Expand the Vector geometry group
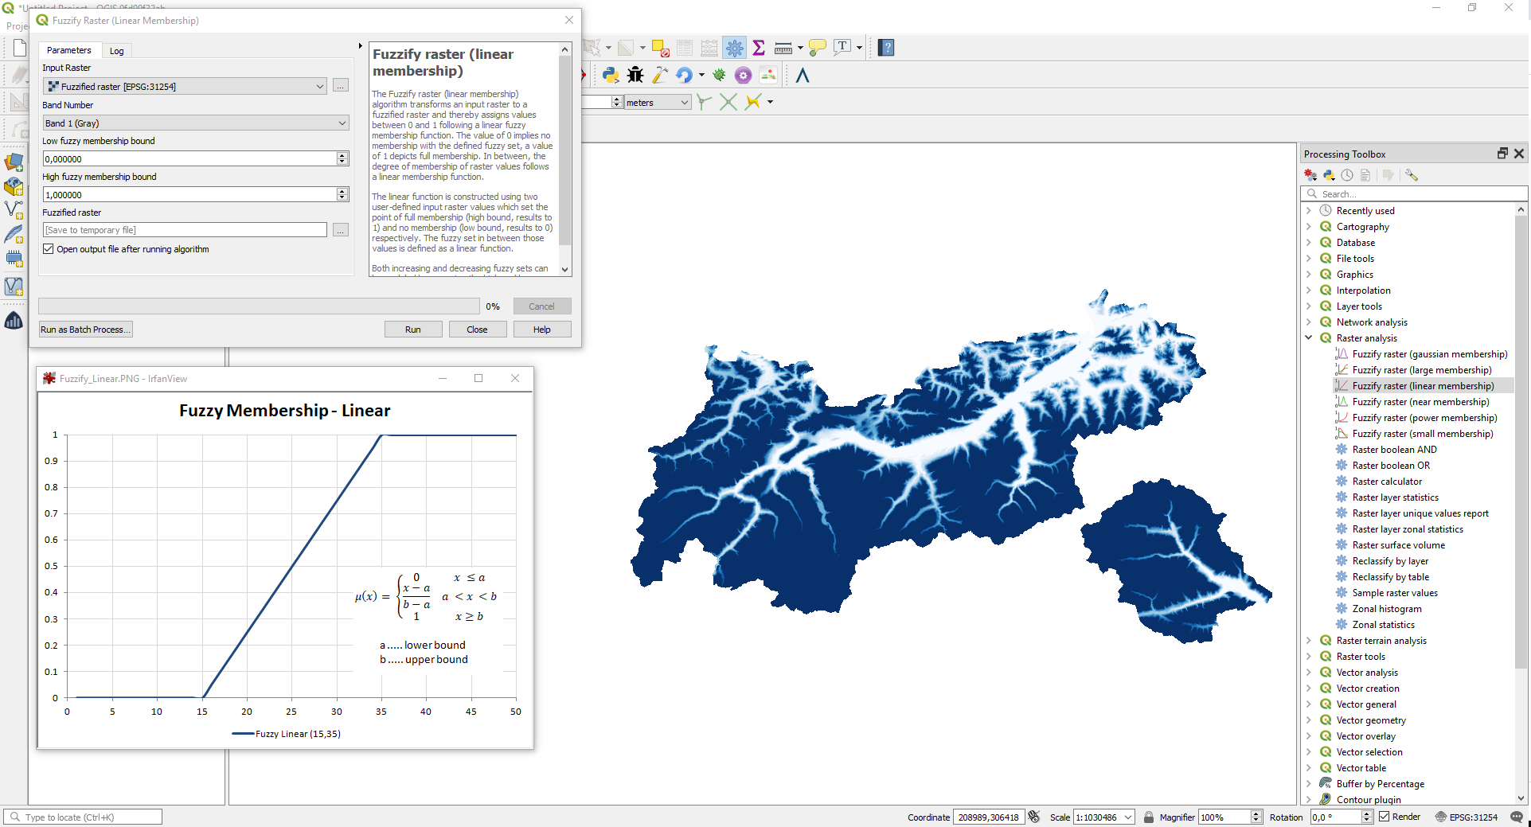Image resolution: width=1531 pixels, height=827 pixels. (1309, 720)
